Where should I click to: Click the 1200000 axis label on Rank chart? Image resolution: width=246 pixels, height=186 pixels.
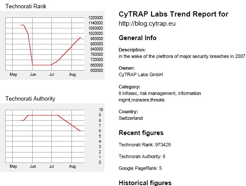95,18
